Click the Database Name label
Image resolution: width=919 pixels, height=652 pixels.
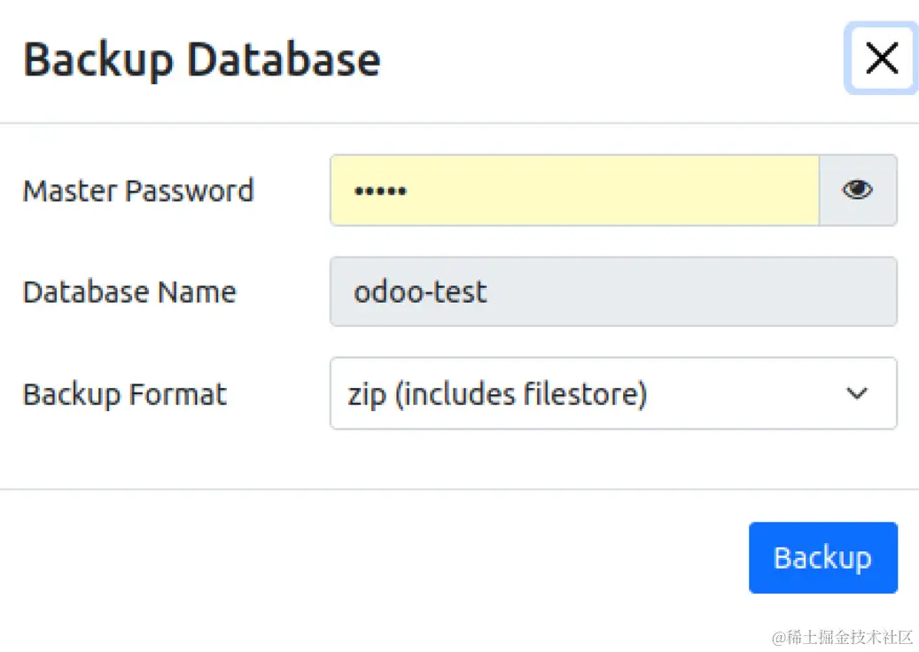(x=129, y=292)
